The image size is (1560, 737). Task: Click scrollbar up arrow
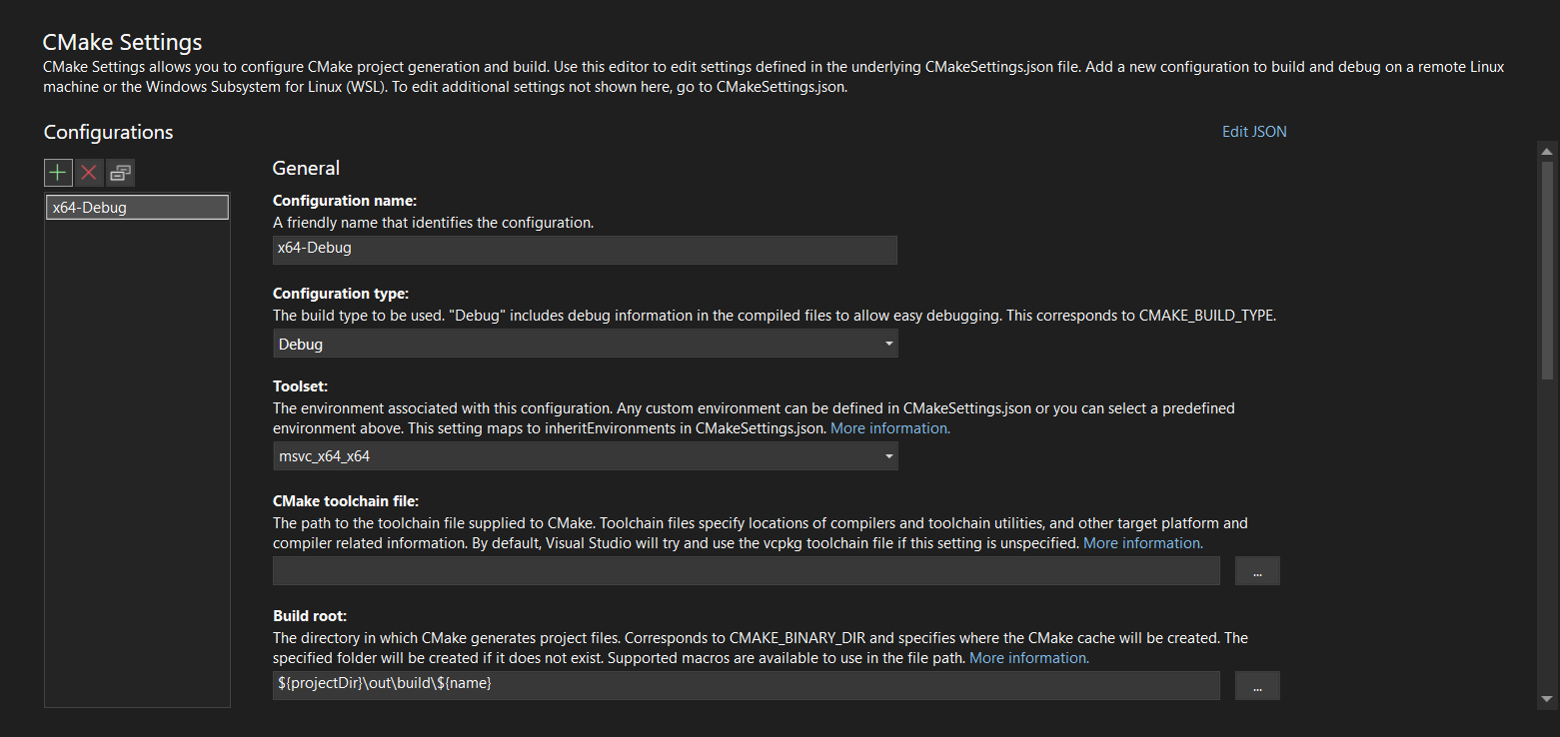click(1547, 152)
